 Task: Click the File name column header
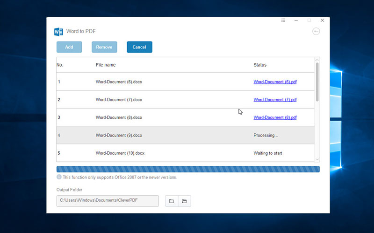click(106, 65)
